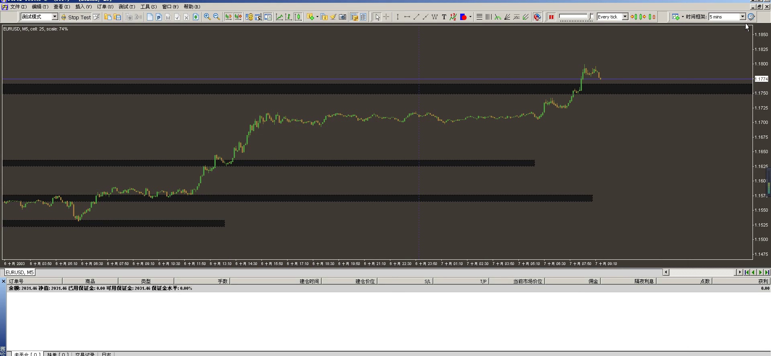Expand dropdown arrow left of 时间框架 label
The image size is (771, 356).
point(683,17)
